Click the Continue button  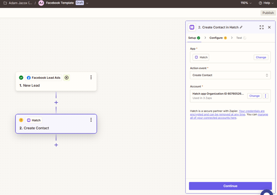230,186
